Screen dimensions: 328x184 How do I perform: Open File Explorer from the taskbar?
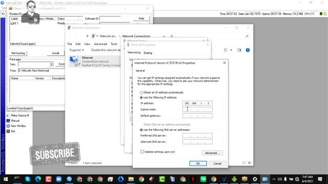click(x=131, y=179)
